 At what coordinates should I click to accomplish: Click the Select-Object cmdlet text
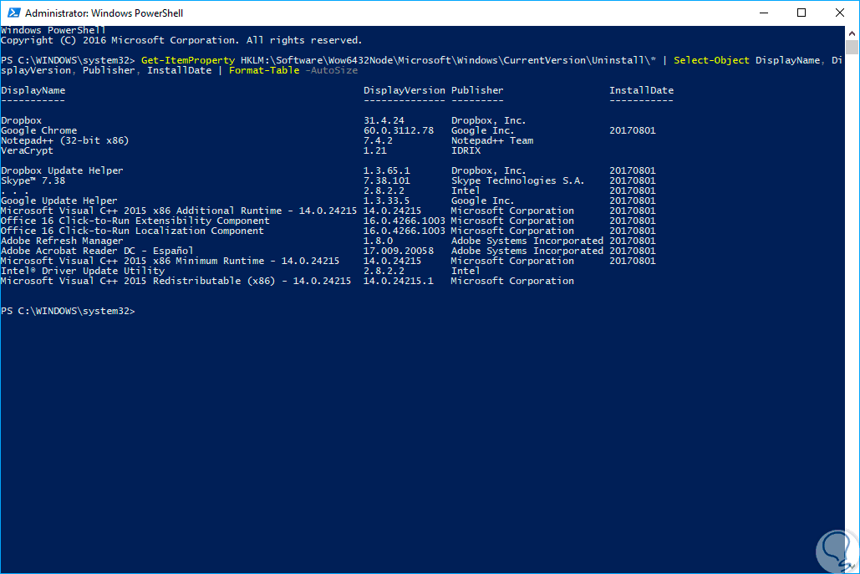click(711, 60)
